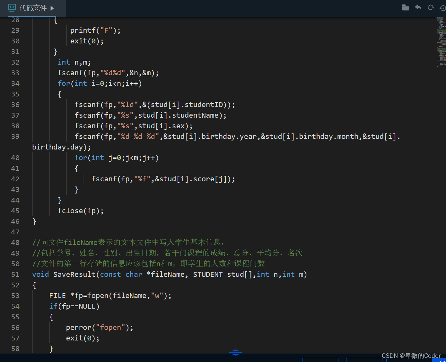This screenshot has height=362, width=446.
Task: Click the fscanf line reading studentID
Action: pyautogui.click(x=155, y=105)
